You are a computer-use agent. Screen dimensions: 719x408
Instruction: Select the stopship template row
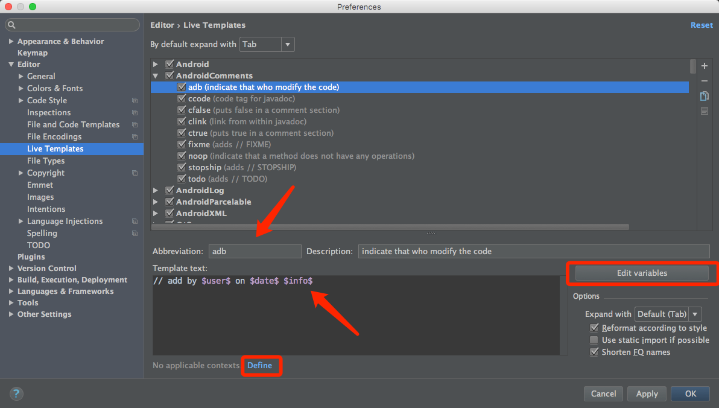(420, 168)
